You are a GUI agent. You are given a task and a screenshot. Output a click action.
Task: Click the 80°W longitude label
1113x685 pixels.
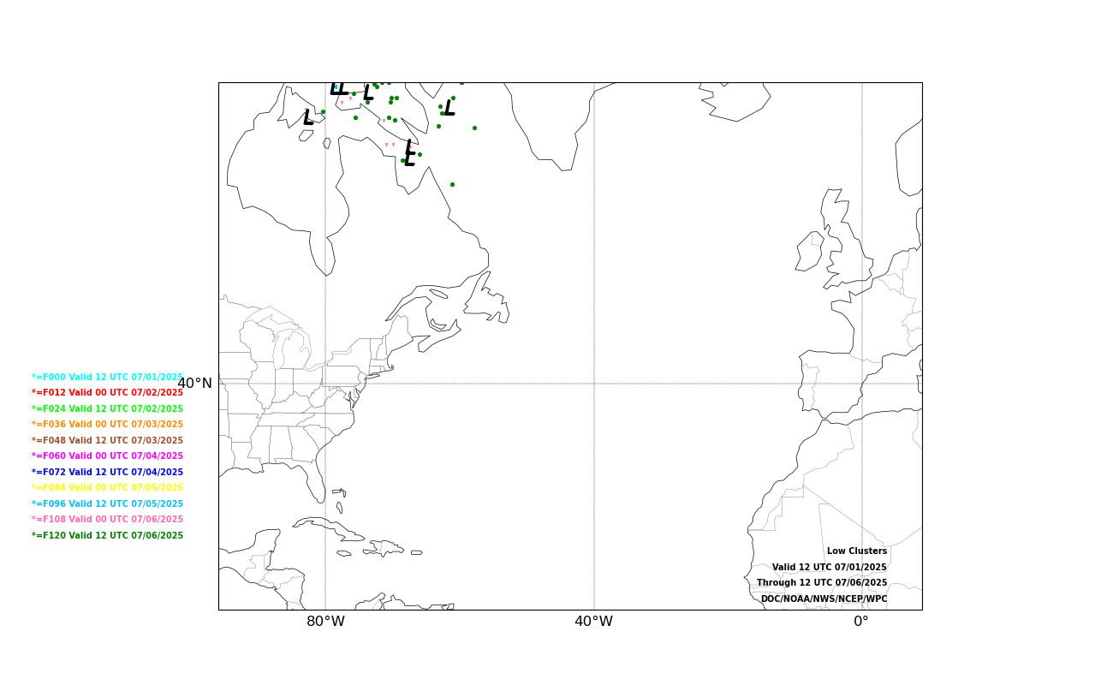click(x=325, y=622)
